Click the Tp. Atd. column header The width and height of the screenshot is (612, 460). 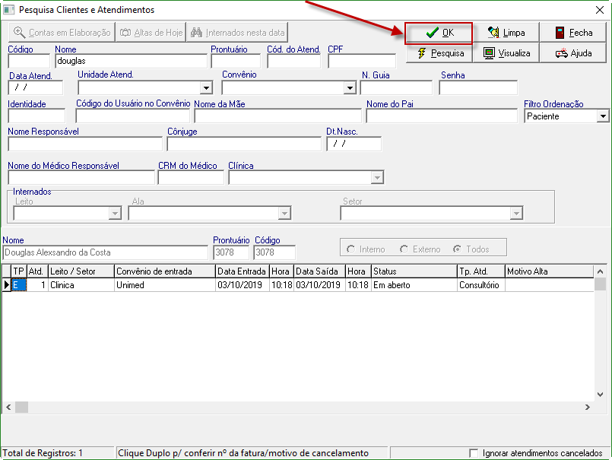tap(480, 271)
